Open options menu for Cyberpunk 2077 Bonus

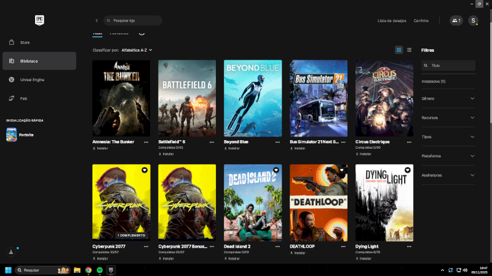point(212,246)
